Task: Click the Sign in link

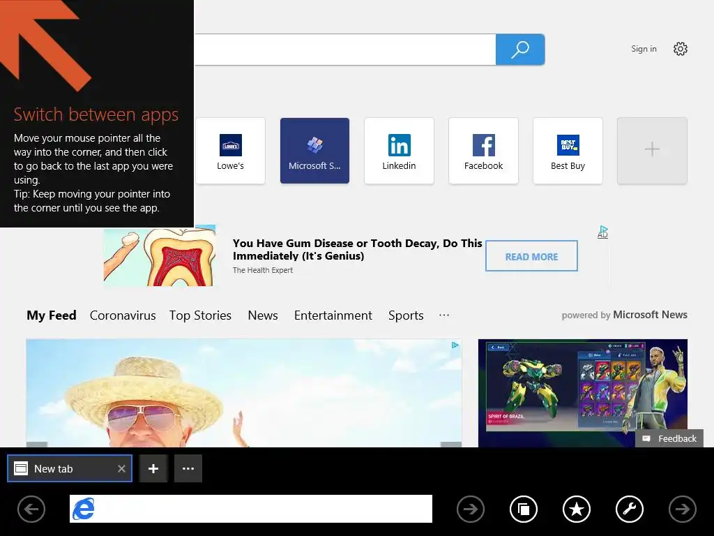Action: pyautogui.click(x=644, y=49)
